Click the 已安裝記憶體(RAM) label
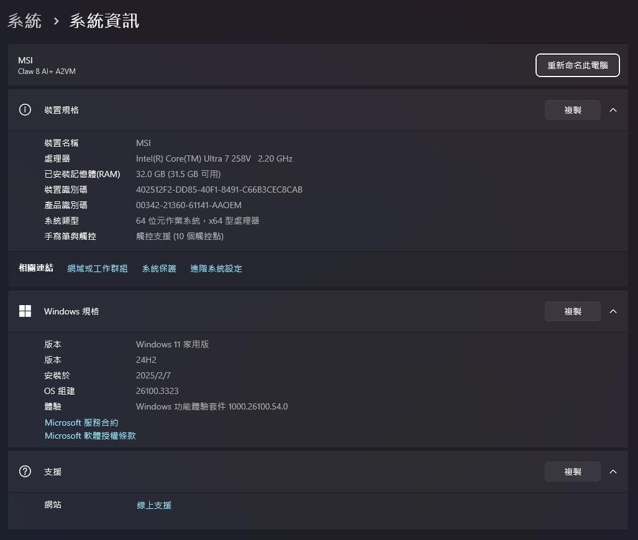This screenshot has width=638, height=540. (x=82, y=174)
